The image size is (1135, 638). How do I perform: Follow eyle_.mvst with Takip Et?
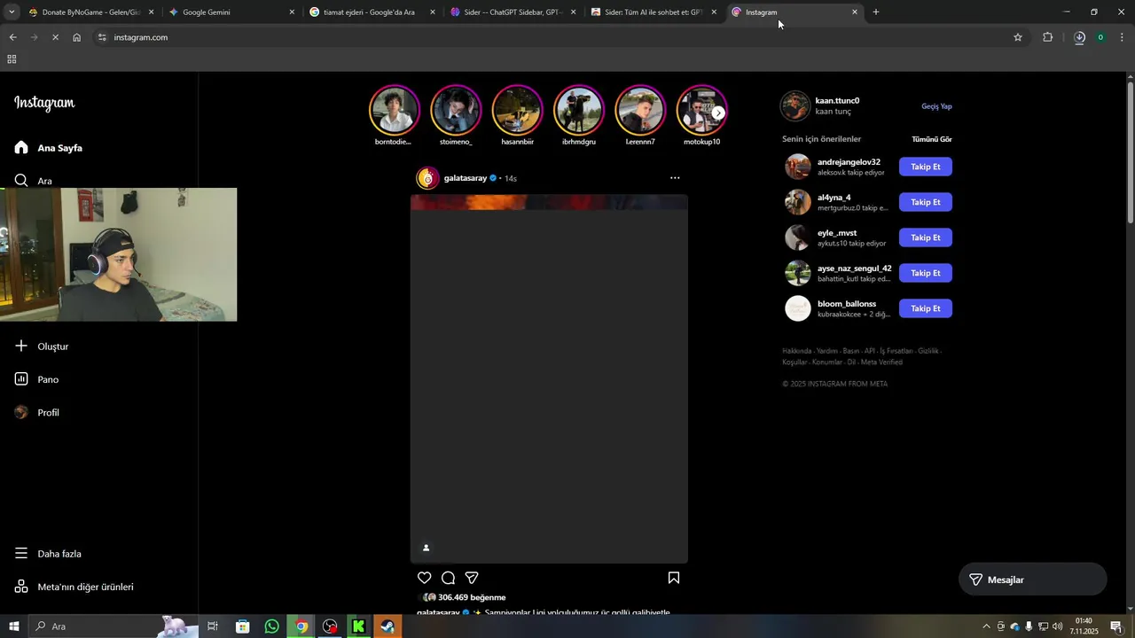pyautogui.click(x=926, y=237)
